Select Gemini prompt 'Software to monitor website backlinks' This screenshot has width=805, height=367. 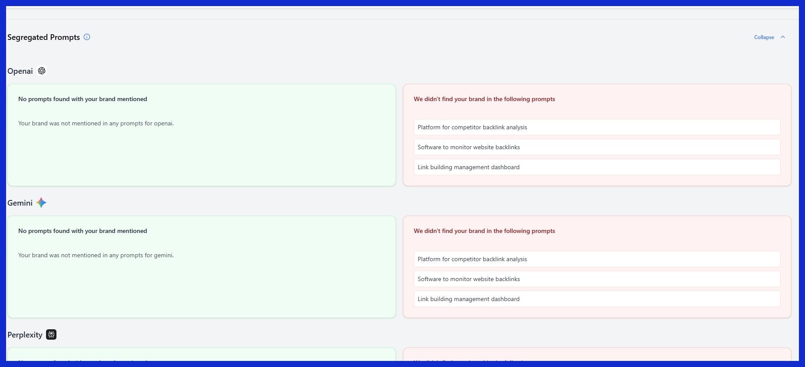[597, 279]
